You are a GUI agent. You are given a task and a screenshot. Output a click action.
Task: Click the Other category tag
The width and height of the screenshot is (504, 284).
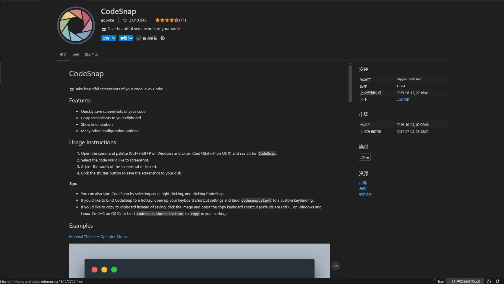pos(365,157)
